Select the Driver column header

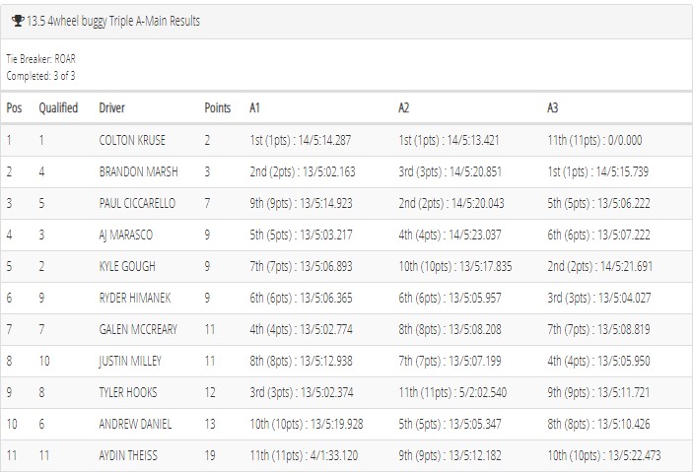point(112,108)
